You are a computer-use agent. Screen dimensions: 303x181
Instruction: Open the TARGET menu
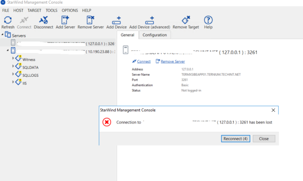point(34,10)
